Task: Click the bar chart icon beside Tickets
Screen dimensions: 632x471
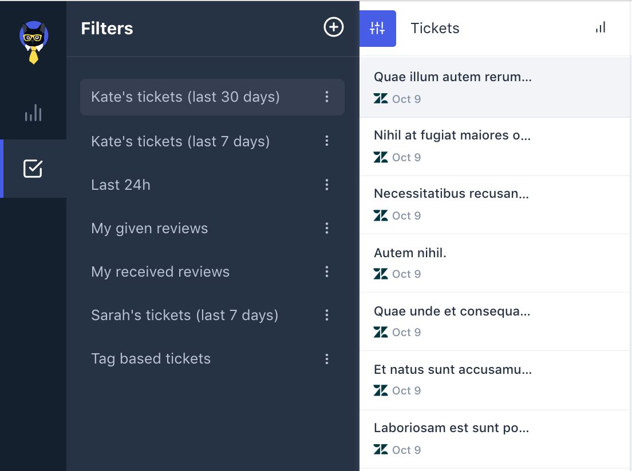Action: pos(601,27)
